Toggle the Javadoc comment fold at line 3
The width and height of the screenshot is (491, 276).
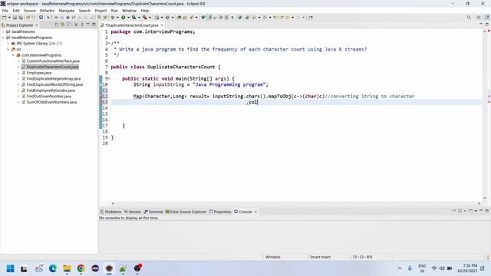(109, 43)
